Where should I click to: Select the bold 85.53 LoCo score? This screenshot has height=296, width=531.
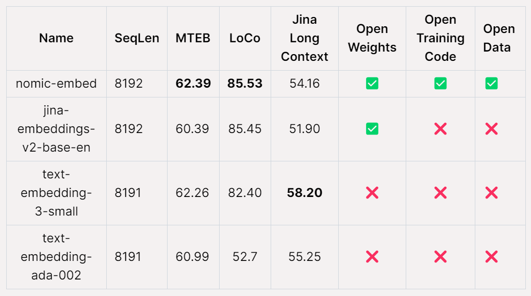(x=245, y=84)
